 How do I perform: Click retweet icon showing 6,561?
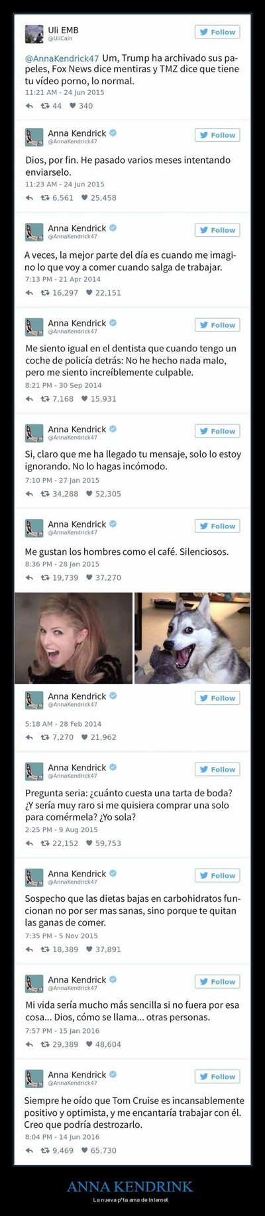[x=45, y=198]
